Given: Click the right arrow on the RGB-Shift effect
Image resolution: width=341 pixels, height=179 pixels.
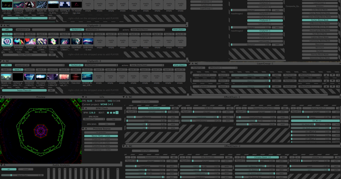Looking at the screenshot, I should (189, 108).
